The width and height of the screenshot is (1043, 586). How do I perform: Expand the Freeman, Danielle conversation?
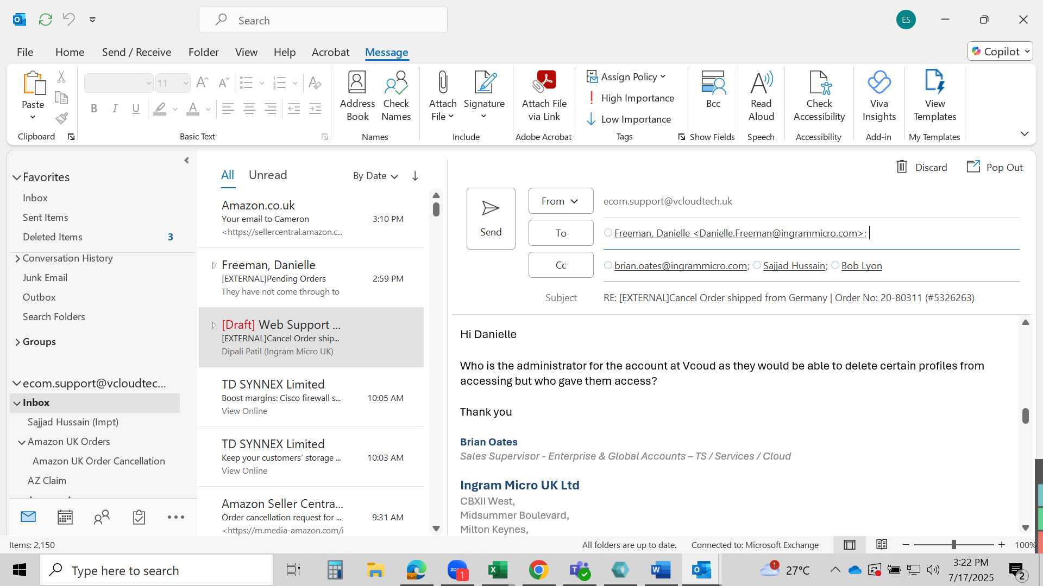[213, 265]
